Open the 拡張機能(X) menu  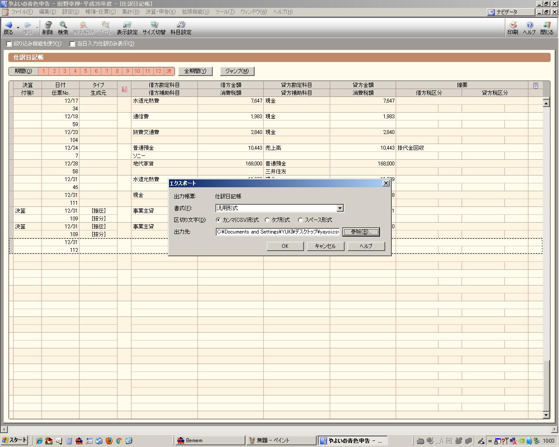tap(195, 12)
